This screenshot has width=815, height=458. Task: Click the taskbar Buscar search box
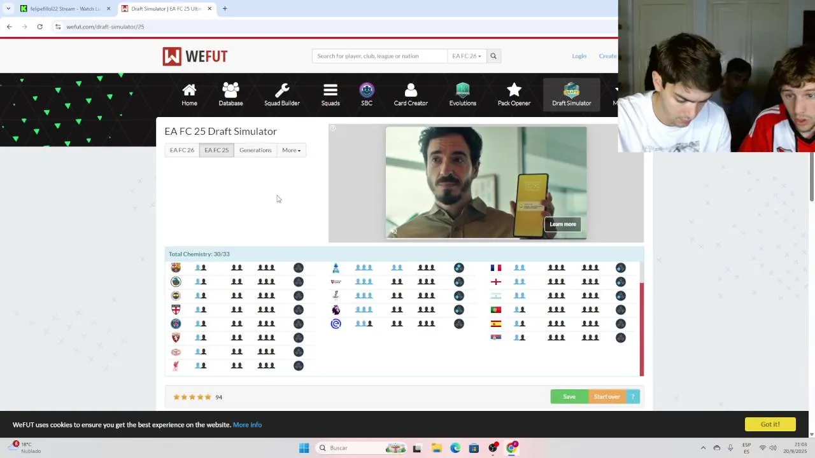(361, 448)
